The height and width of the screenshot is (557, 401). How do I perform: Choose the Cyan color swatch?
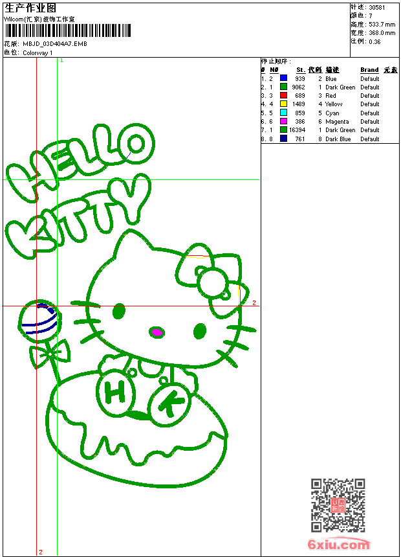coord(283,113)
